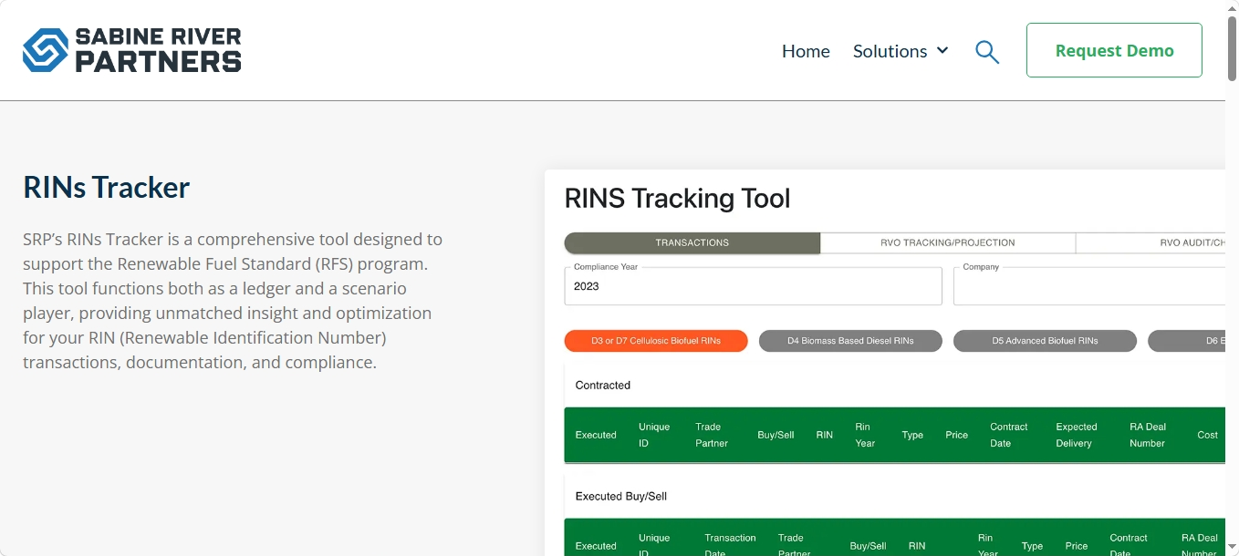Switch to RVO TRACKING/PROJECTION tab
Screen dimensions: 1239x556
pyautogui.click(x=948, y=242)
